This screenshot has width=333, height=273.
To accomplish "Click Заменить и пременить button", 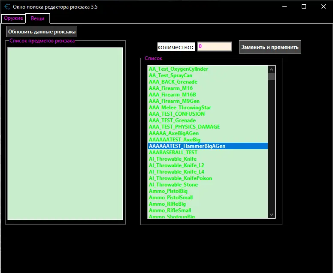I will (x=270, y=47).
